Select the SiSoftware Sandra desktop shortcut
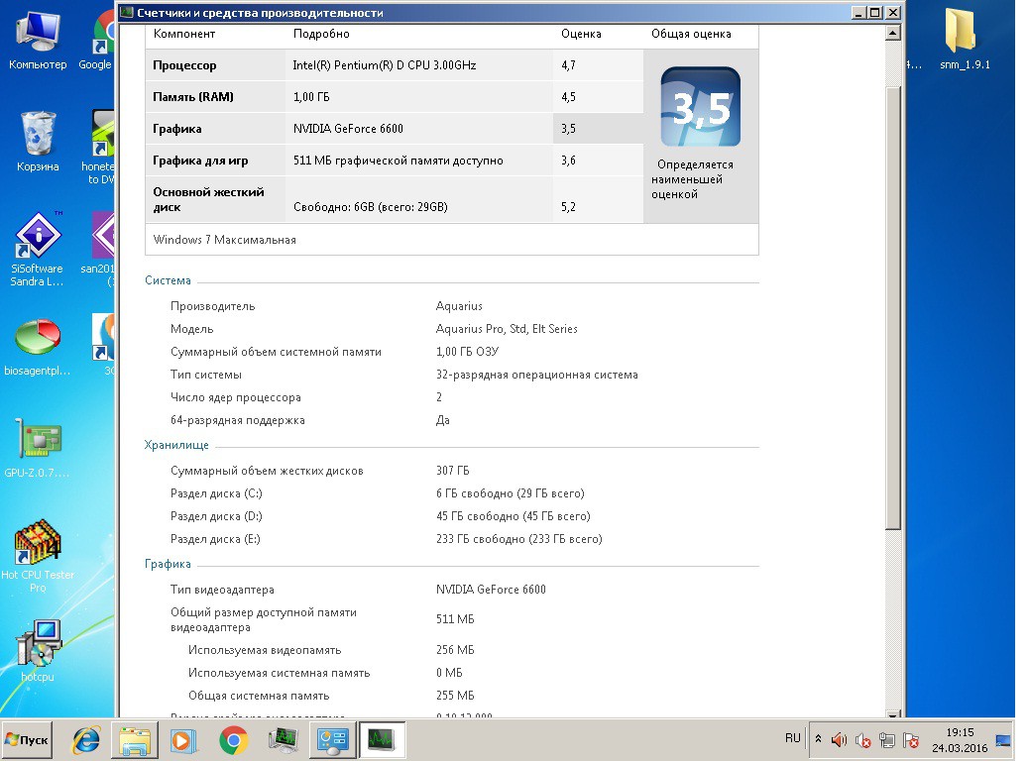 tap(38, 249)
